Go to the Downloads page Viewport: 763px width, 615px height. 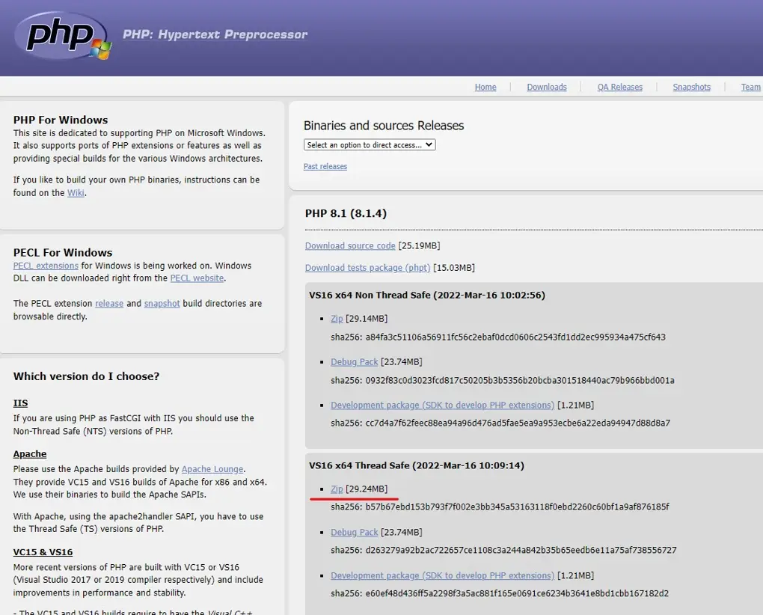(547, 87)
